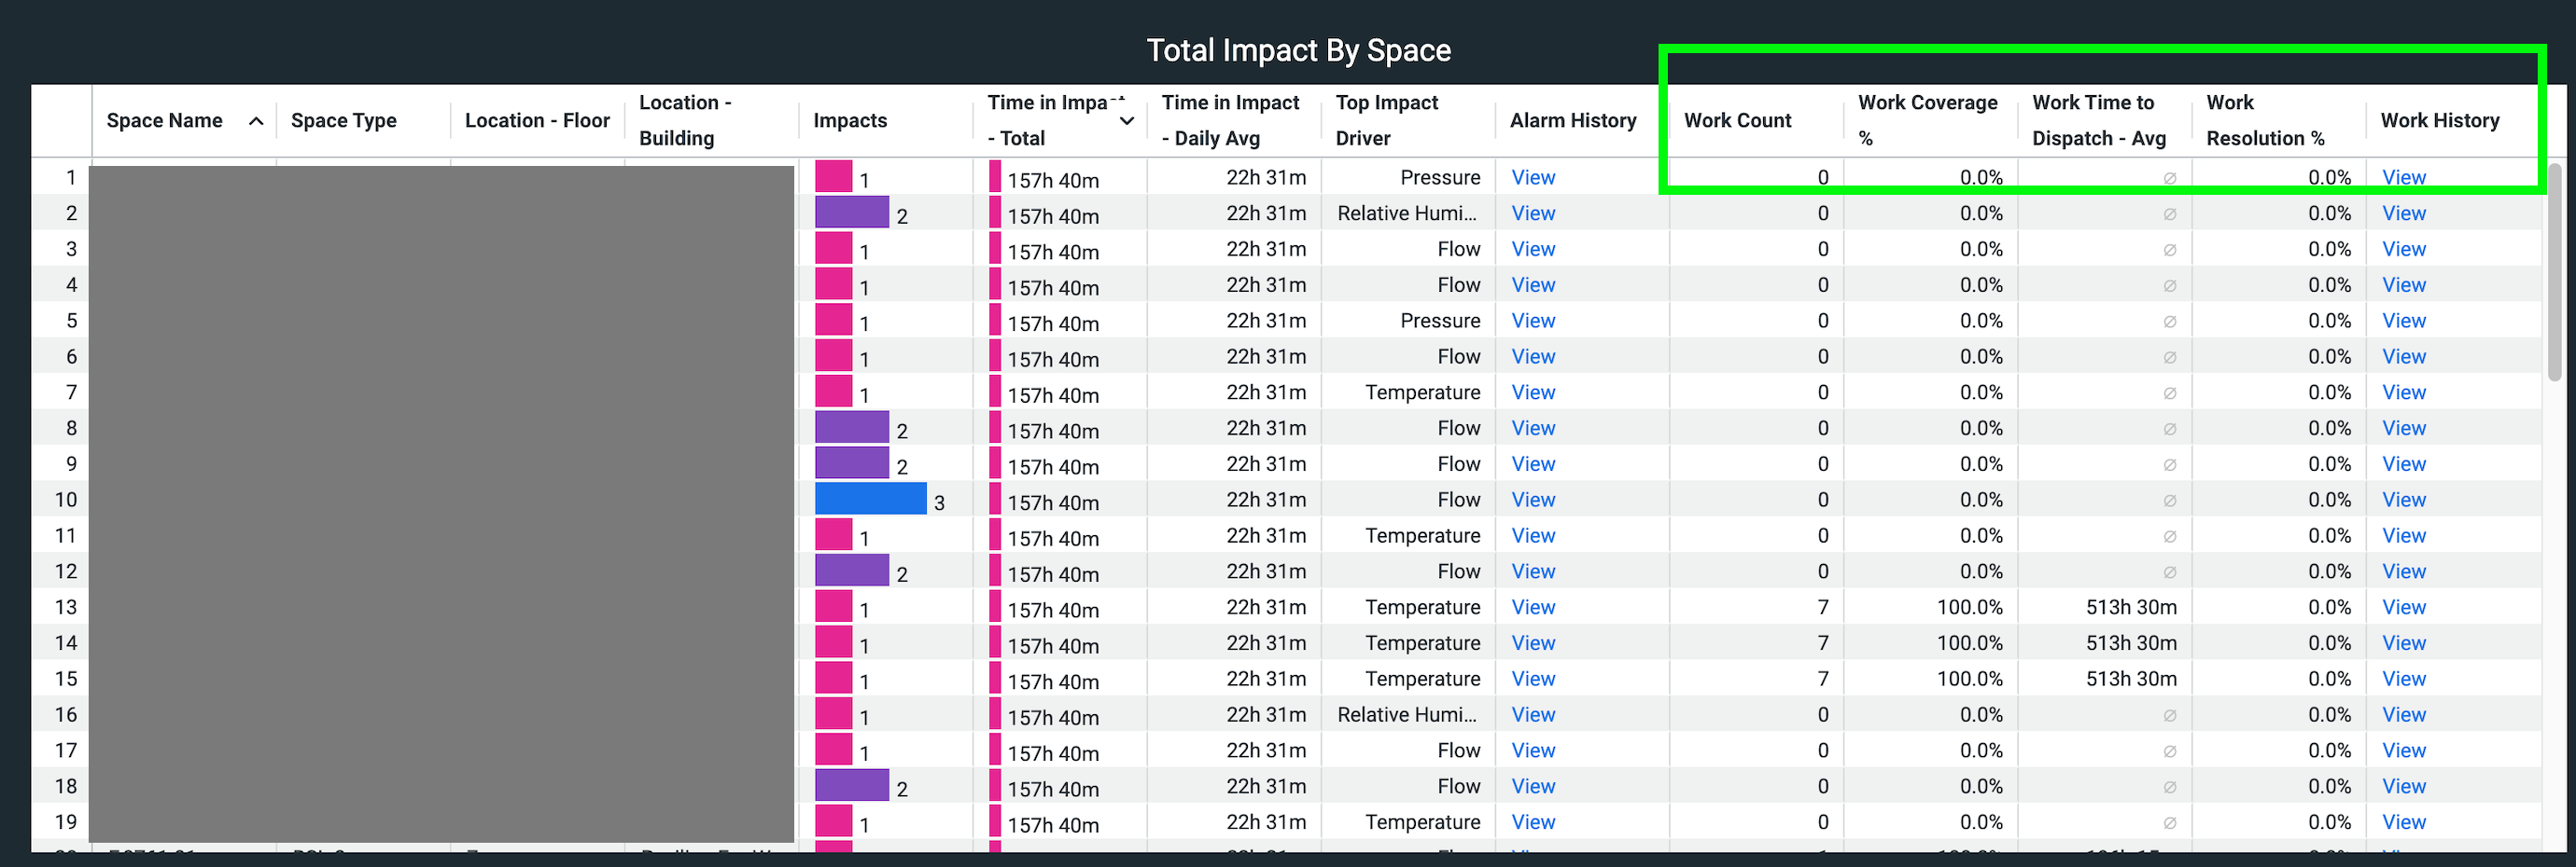
Task: Open the Time in Impact Total sort chevron
Action: click(1127, 121)
